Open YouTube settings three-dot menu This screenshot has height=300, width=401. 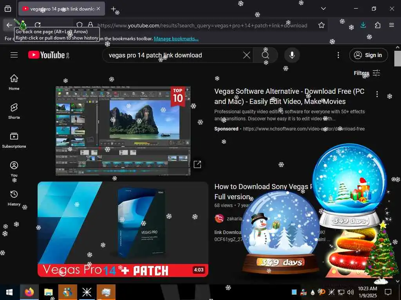tap(338, 55)
